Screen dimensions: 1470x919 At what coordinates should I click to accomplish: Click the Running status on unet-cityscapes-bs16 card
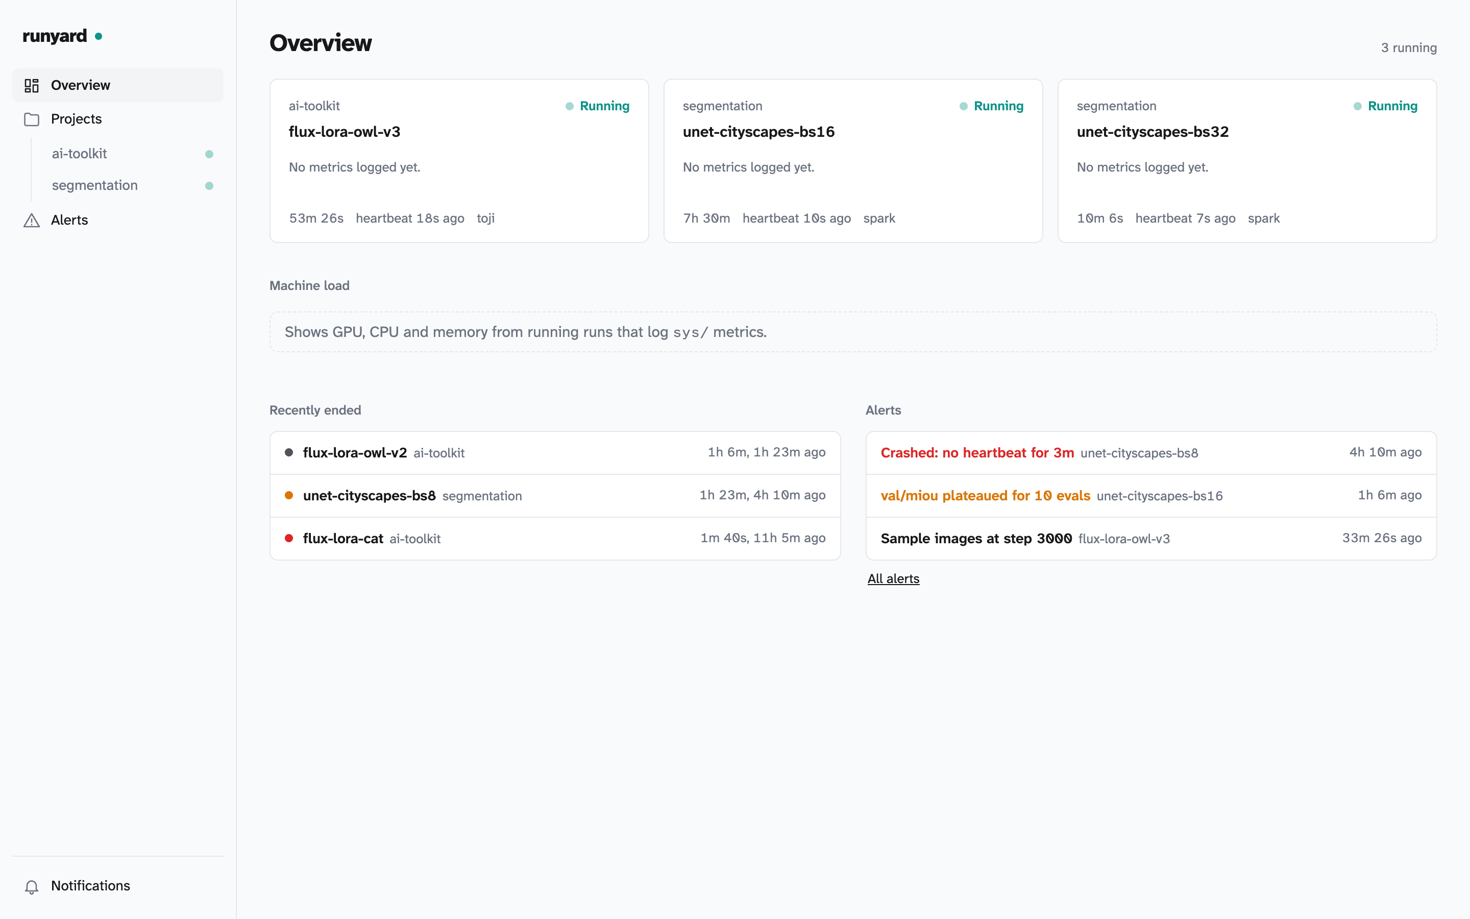pos(991,106)
